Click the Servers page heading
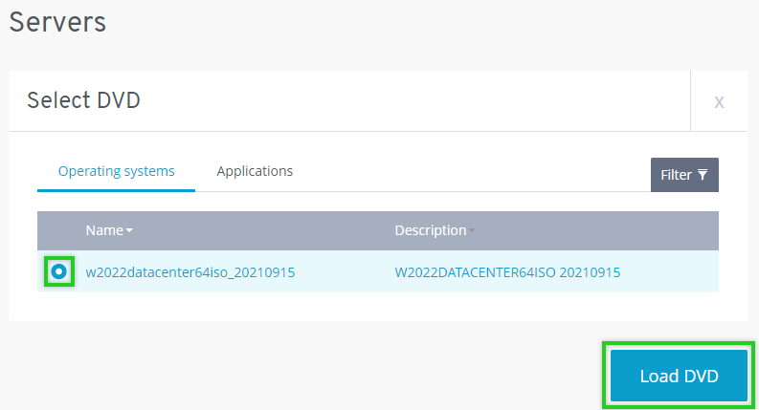Image resolution: width=759 pixels, height=410 pixels. pos(57,22)
